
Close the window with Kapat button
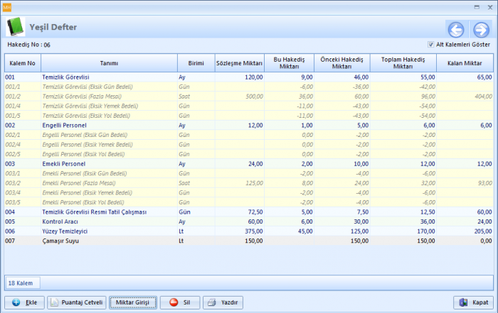[473, 302]
